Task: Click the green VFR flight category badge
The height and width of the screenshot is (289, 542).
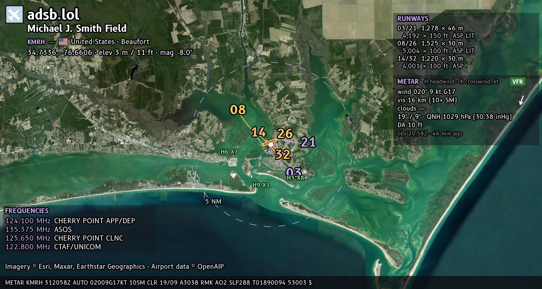Action: pyautogui.click(x=517, y=82)
